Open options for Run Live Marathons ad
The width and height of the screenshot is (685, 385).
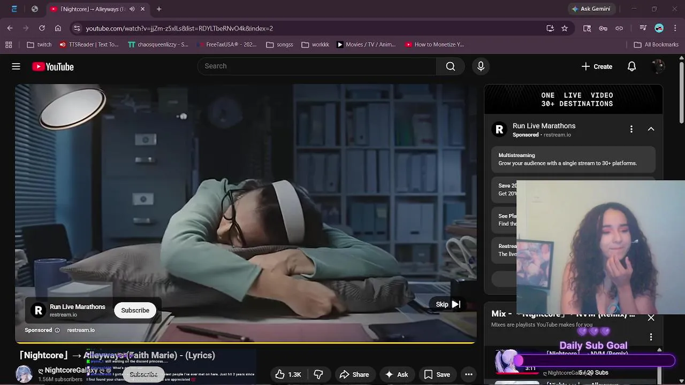click(631, 129)
